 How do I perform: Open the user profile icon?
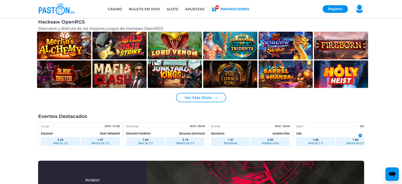359,9
